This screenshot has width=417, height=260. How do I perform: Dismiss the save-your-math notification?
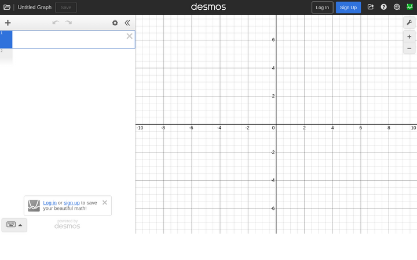pos(105,202)
